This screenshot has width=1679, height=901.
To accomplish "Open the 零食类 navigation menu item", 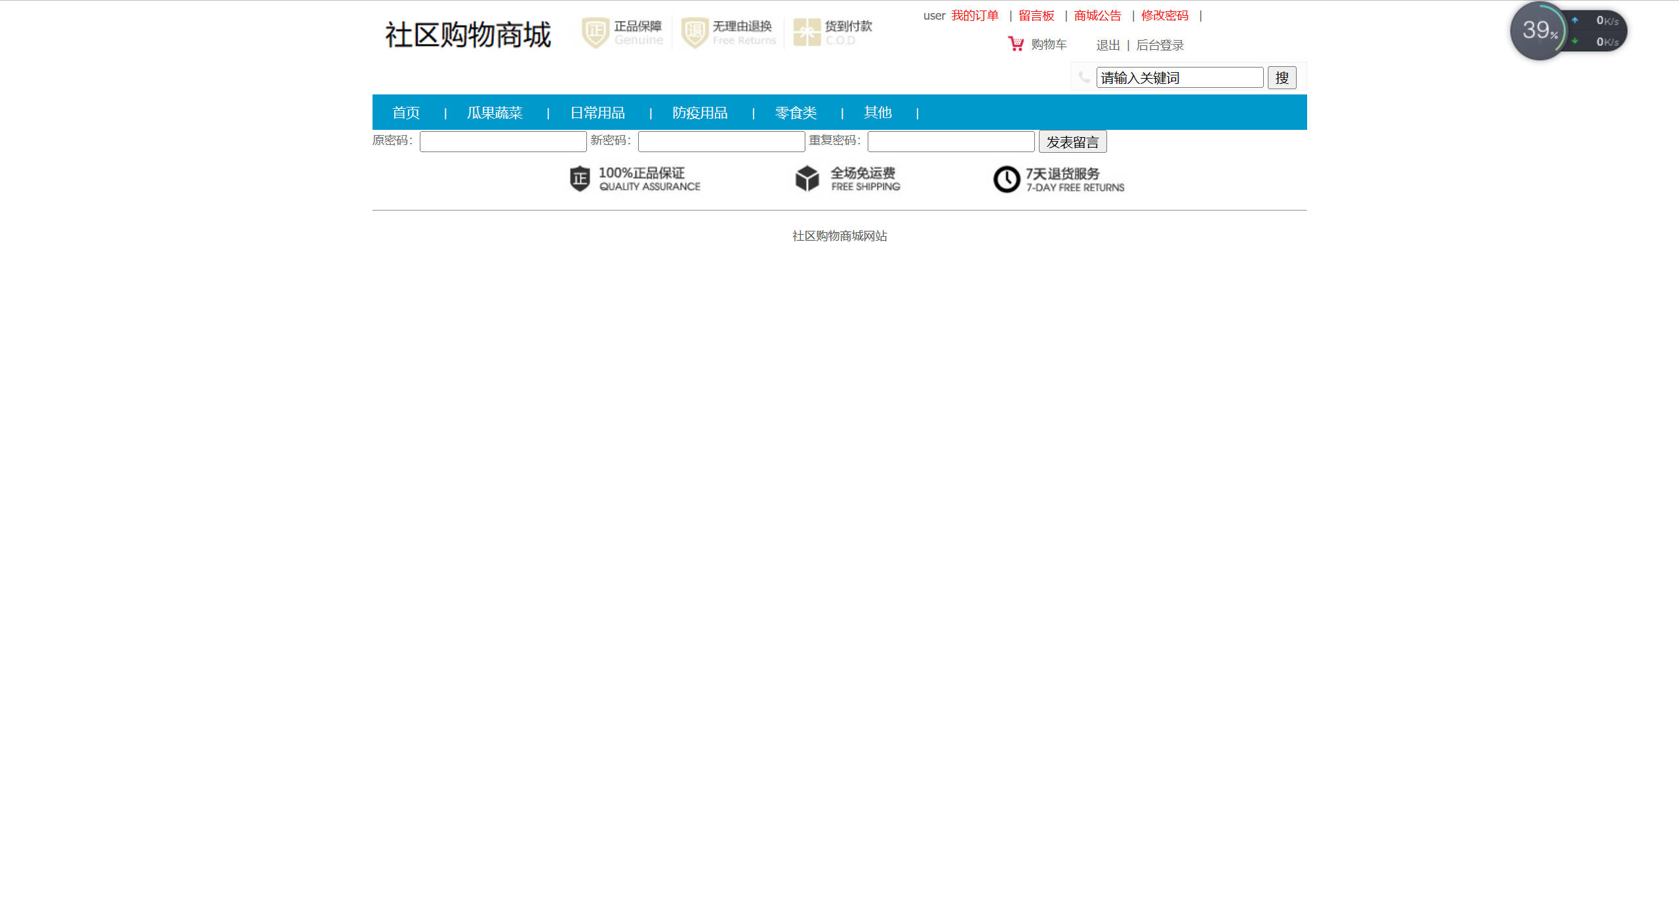I will click(x=794, y=112).
